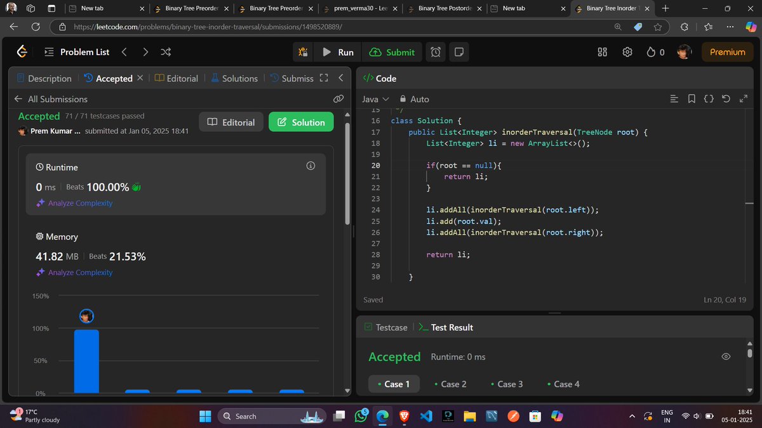
Task: Go back to All Submissions
Action: pyautogui.click(x=51, y=99)
